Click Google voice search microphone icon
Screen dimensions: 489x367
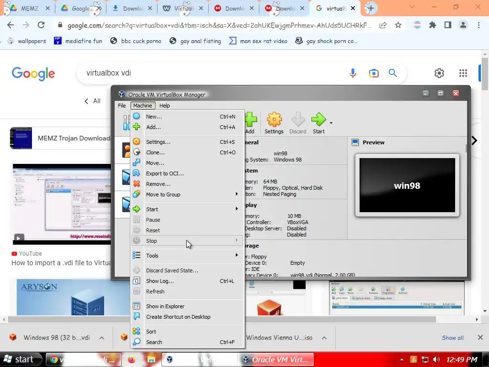point(353,73)
